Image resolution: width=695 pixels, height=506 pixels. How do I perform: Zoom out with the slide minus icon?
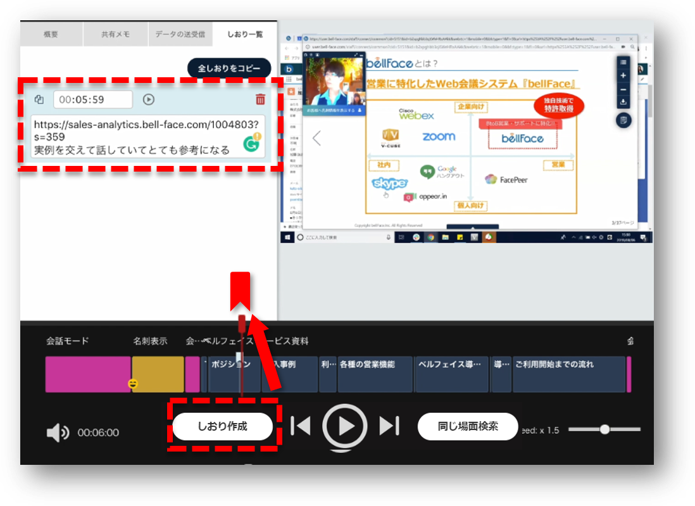point(623,89)
